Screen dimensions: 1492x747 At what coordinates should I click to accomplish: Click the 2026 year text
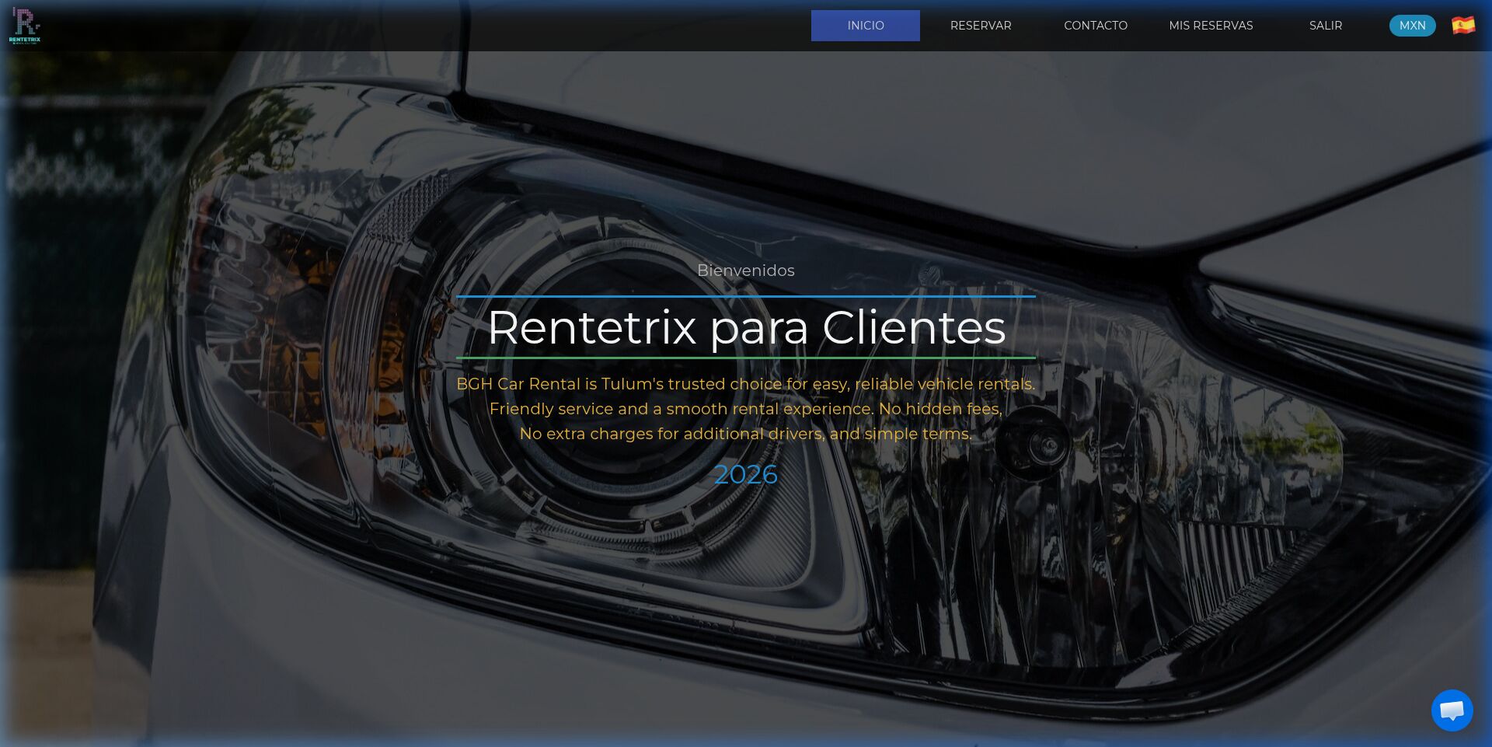pos(746,474)
